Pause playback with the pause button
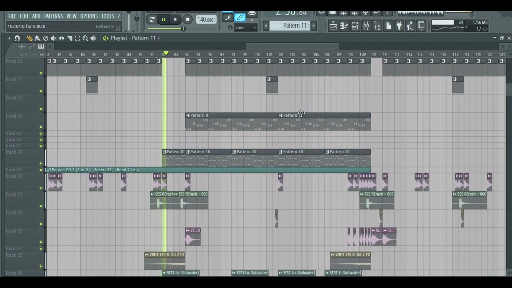The height and width of the screenshot is (288, 512). (163, 19)
